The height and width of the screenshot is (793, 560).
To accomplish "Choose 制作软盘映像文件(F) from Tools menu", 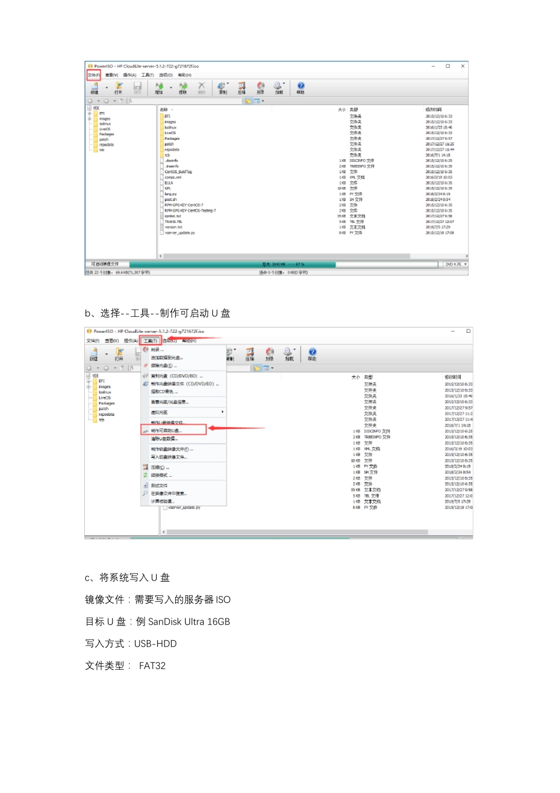I will [184, 449].
